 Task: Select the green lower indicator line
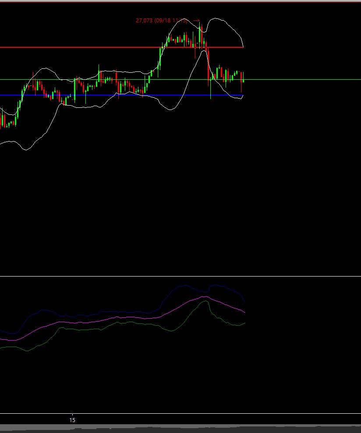click(131, 323)
